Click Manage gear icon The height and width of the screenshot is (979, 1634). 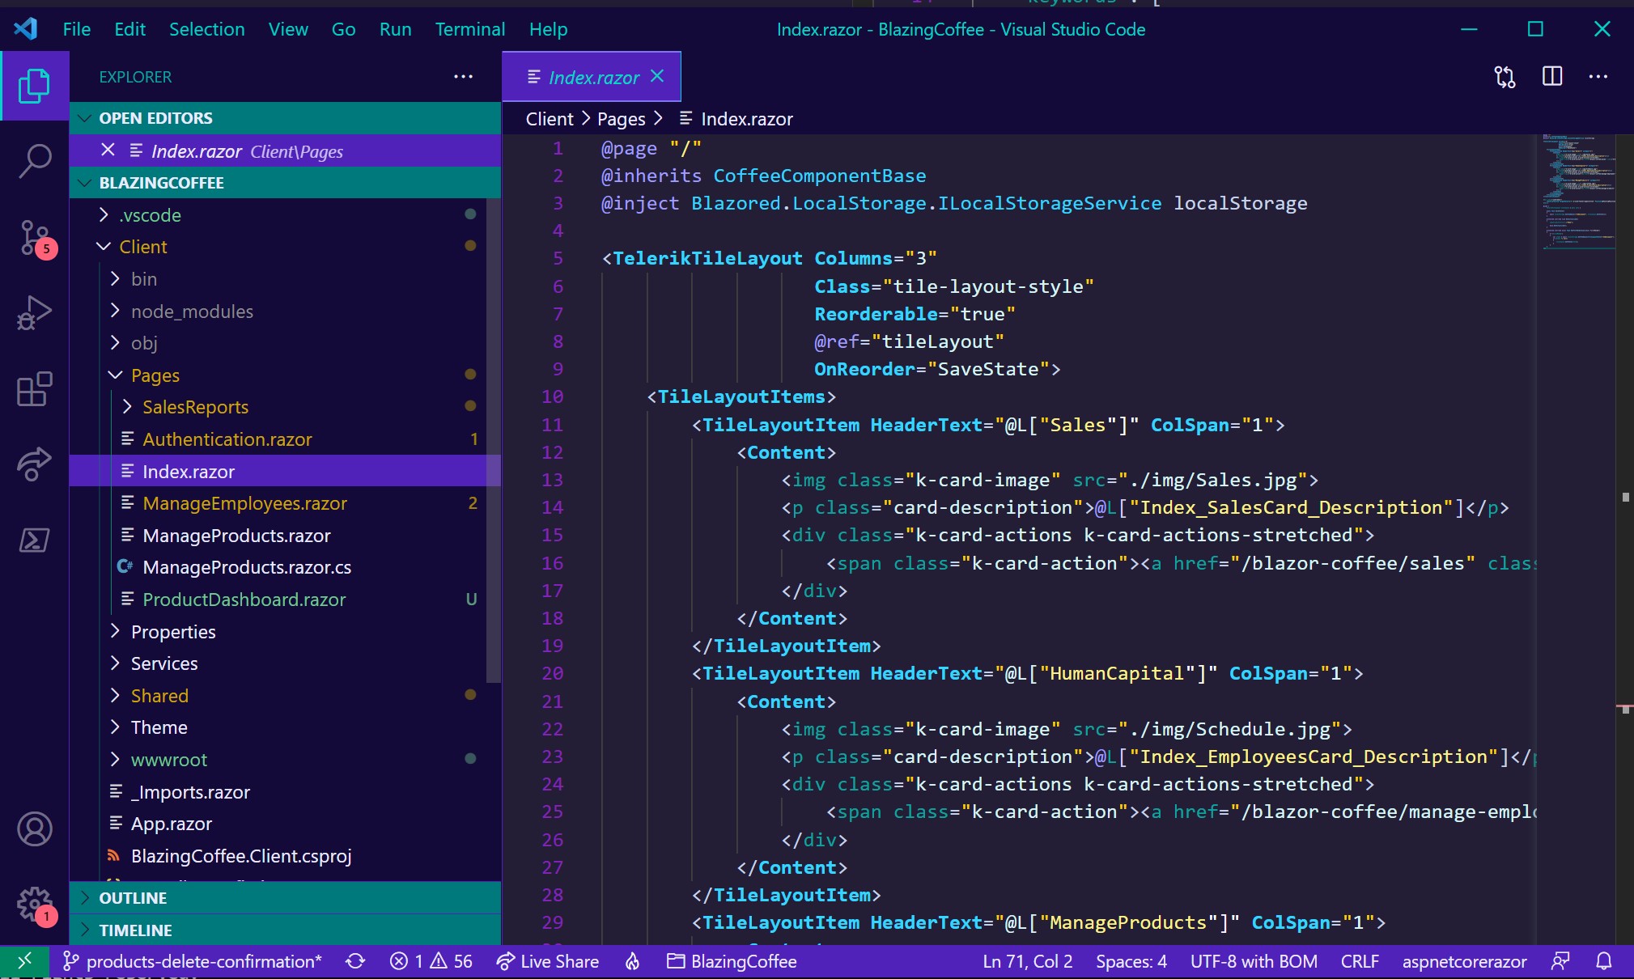[x=34, y=904]
